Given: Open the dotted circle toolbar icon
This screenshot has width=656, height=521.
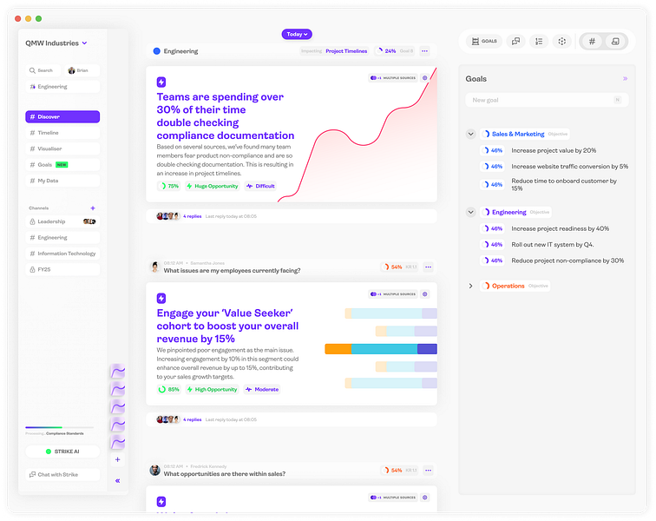Looking at the screenshot, I should [562, 41].
